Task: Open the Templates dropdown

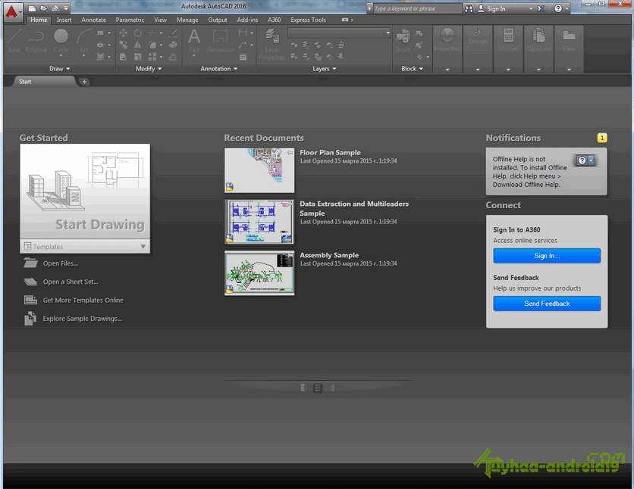Action: point(85,246)
